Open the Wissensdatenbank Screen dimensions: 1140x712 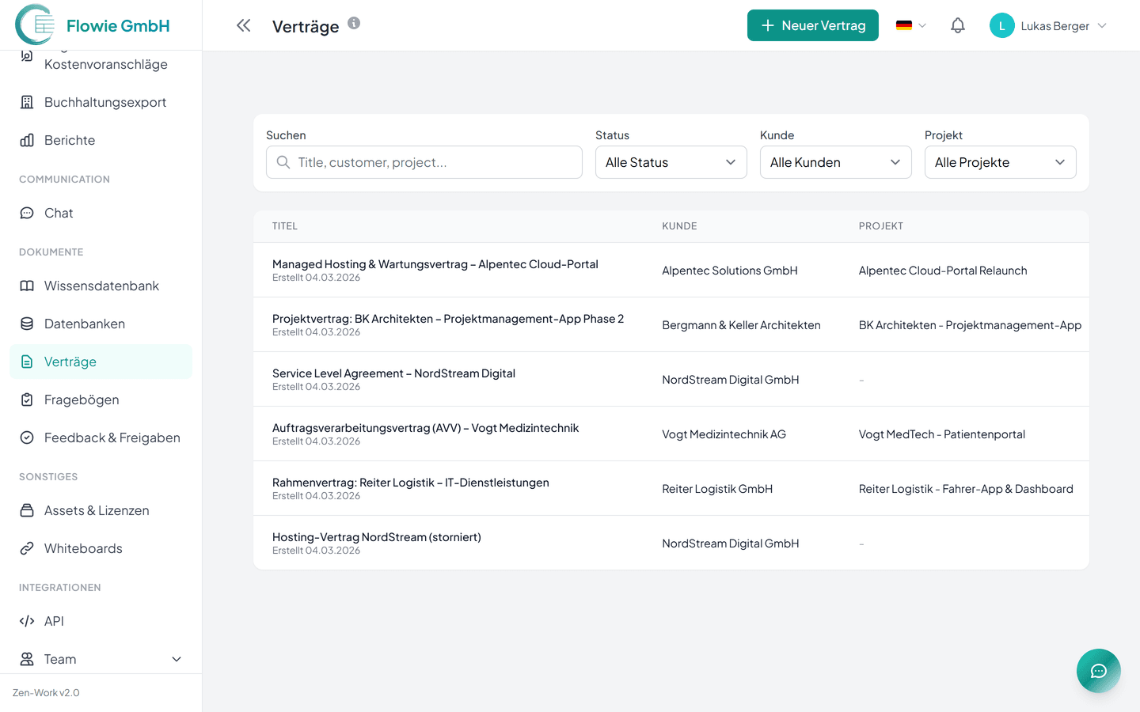coord(102,285)
